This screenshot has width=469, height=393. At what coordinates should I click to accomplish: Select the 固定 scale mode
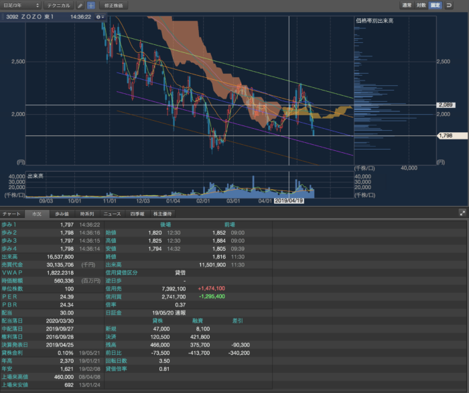(435, 5)
